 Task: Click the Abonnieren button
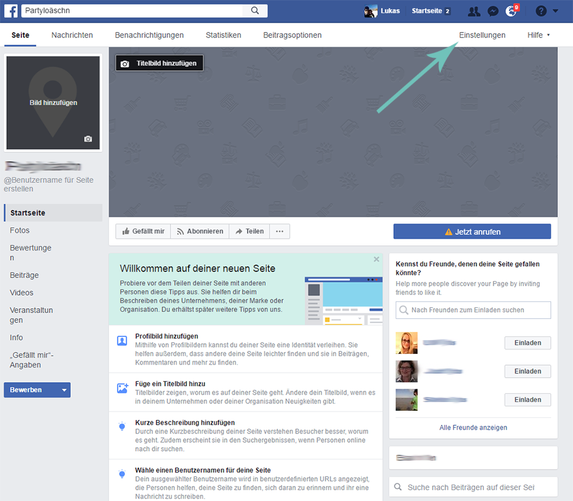(200, 232)
